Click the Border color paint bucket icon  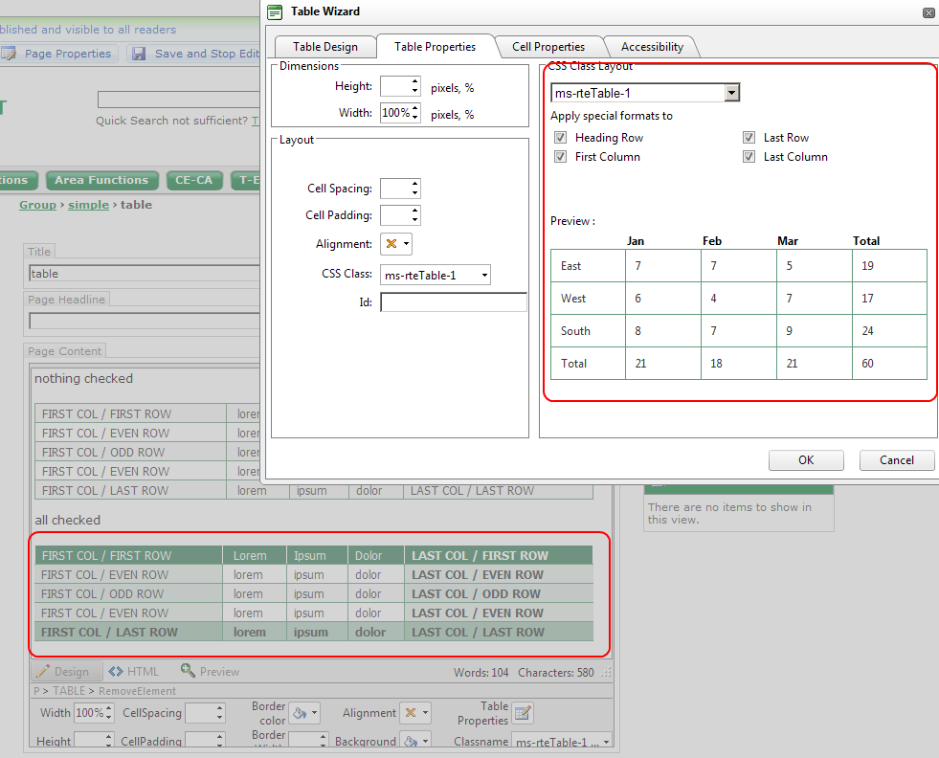(300, 712)
